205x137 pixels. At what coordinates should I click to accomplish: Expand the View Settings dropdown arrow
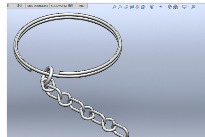pos(189,7)
